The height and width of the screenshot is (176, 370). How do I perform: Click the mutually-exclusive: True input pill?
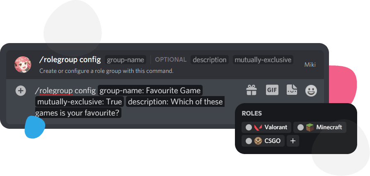[79, 101]
